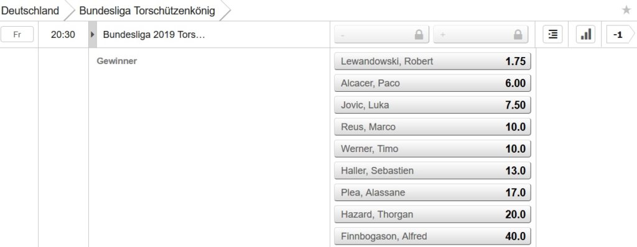Screen dimensions: 637x247
Task: Collapse markets with the -1 arrow button
Action: (x=620, y=35)
